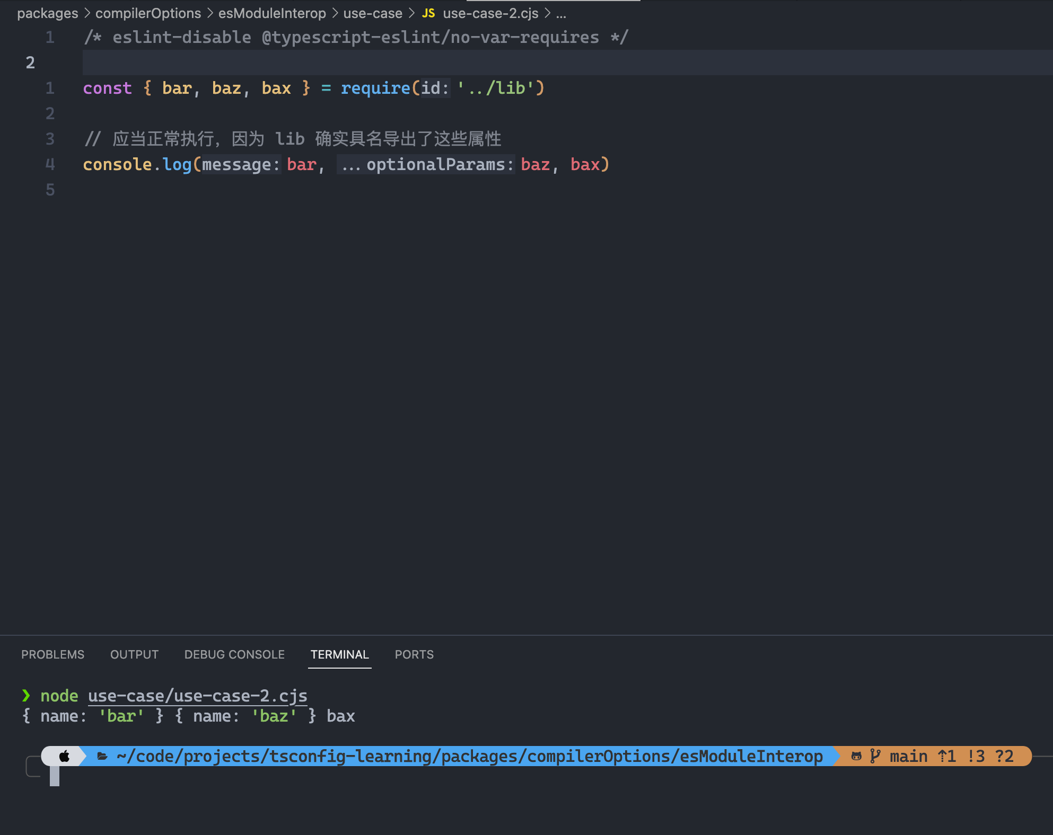Image resolution: width=1053 pixels, height=835 pixels.
Task: Click 'bax' argument in console.log
Action: [585, 164]
